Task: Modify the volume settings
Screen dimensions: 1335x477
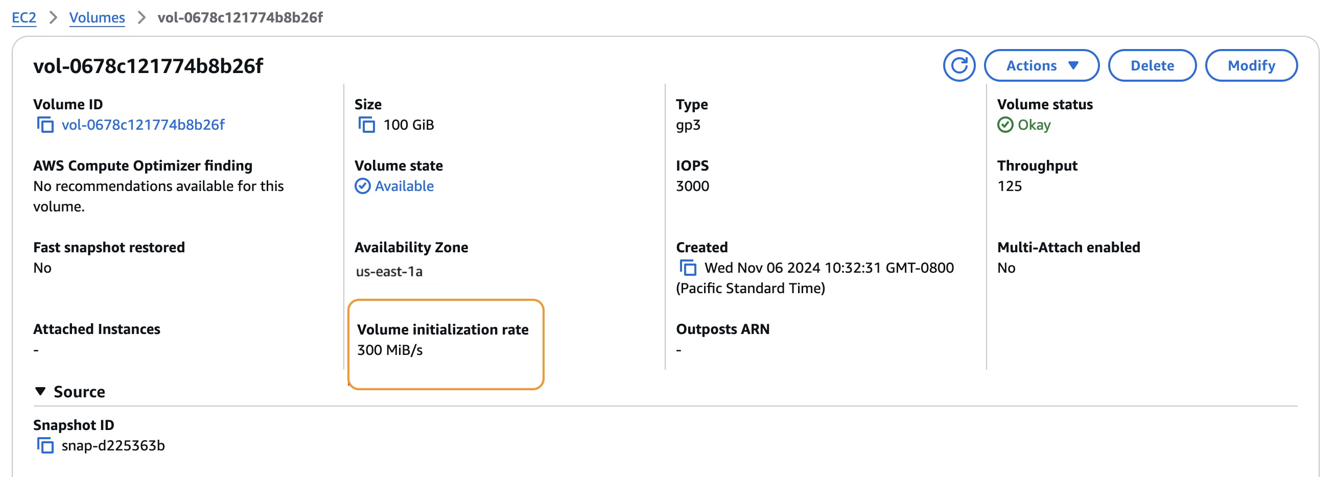Action: [x=1251, y=66]
